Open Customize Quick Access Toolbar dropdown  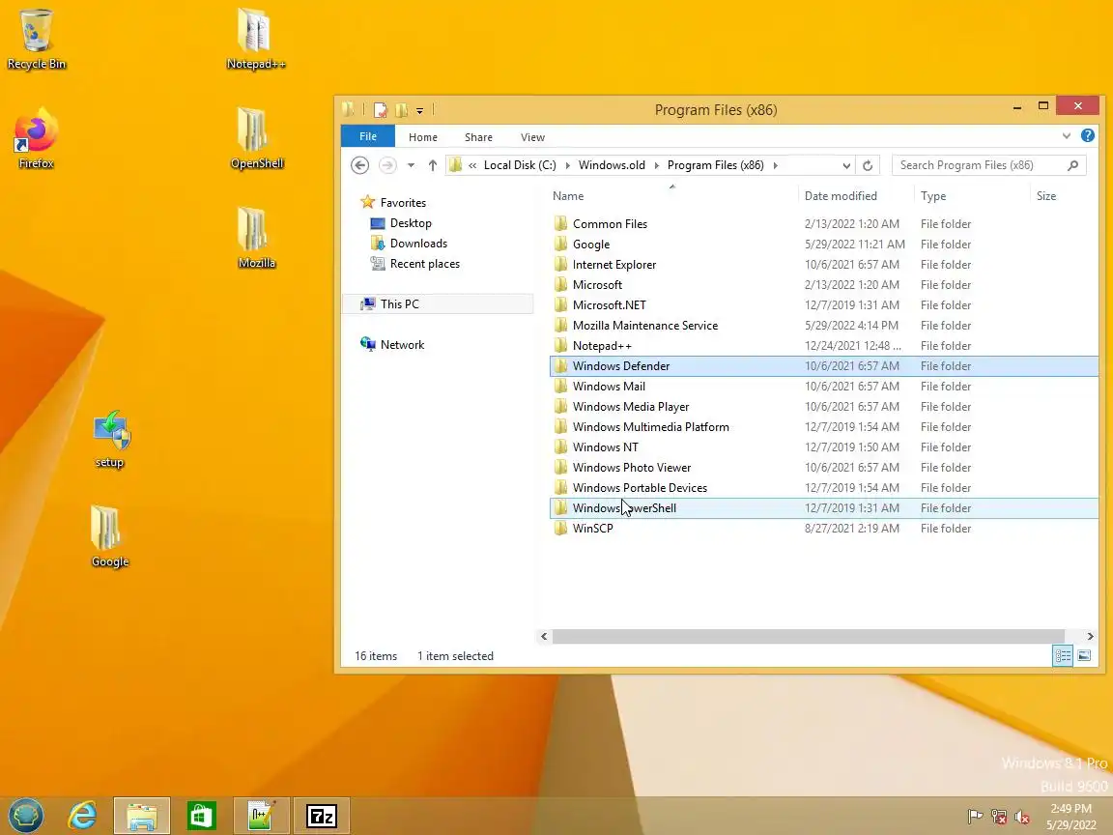pyautogui.click(x=419, y=111)
